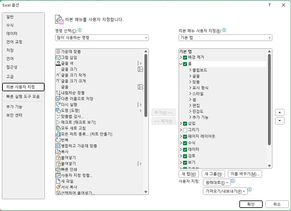Screen dimensions: 291x211
Task: Uncheck the 삽입 tab checkbox
Action: (x=185, y=123)
